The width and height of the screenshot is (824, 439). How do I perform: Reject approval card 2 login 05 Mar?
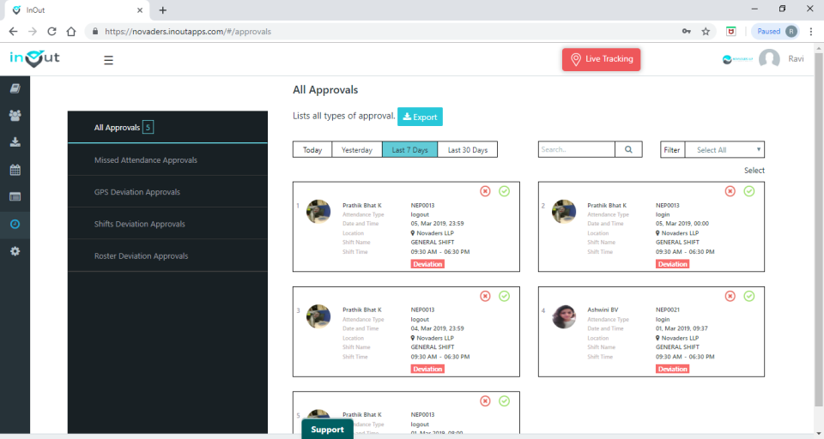(730, 191)
